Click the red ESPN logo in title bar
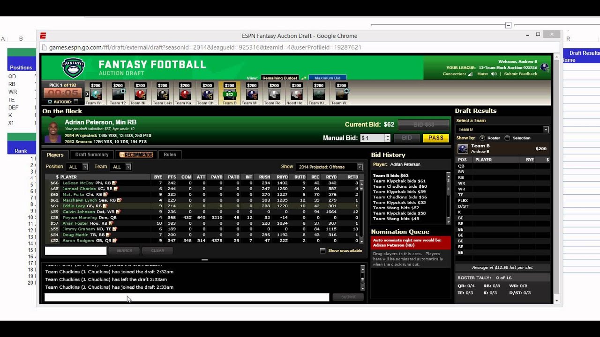600x337 pixels. click(x=43, y=36)
